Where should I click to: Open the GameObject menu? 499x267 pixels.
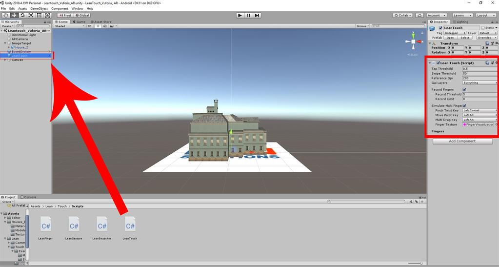(39, 9)
